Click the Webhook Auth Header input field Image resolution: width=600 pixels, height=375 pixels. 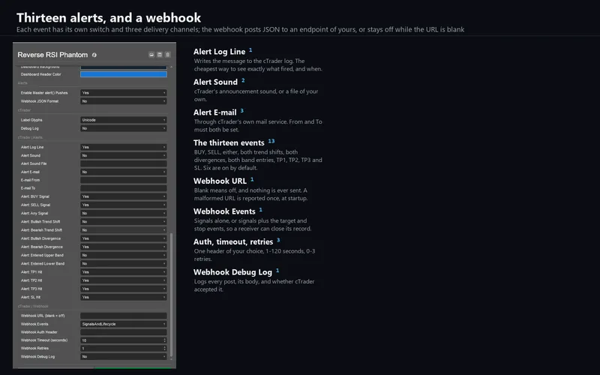[x=124, y=332]
